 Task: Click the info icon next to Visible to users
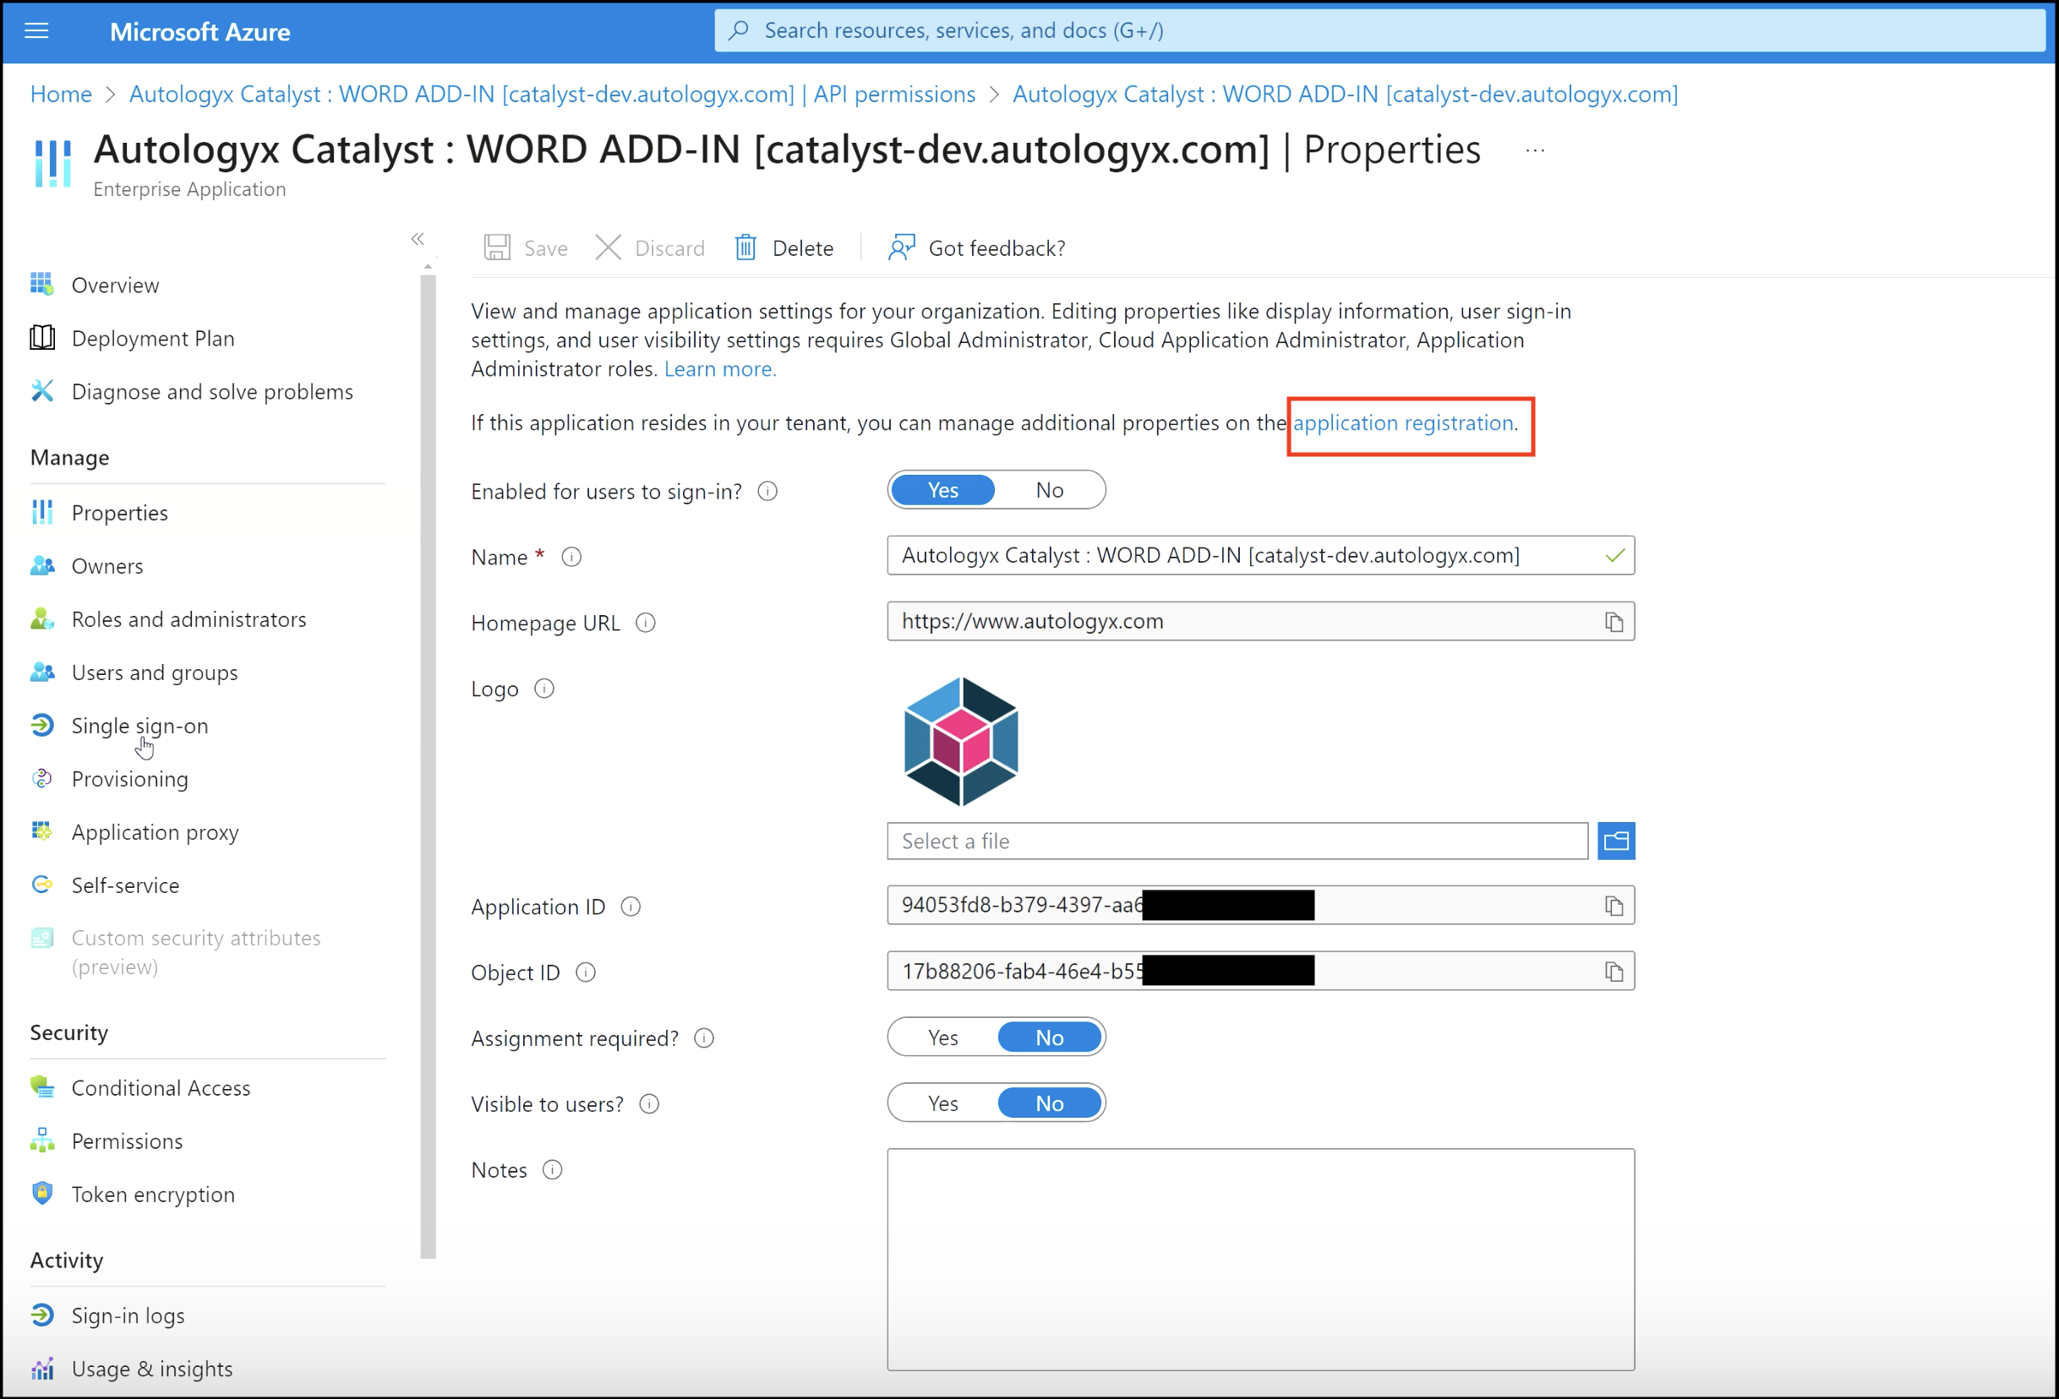click(x=649, y=1103)
